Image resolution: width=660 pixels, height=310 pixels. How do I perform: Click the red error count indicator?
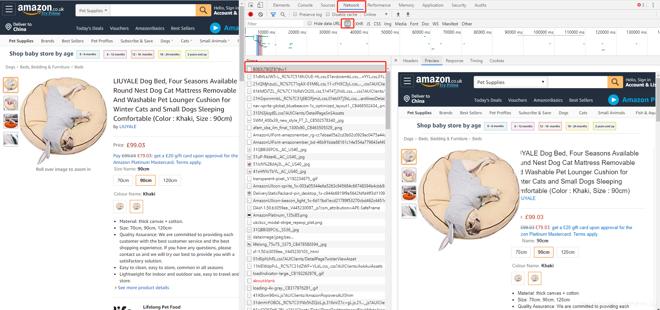pyautogui.click(x=641, y=5)
